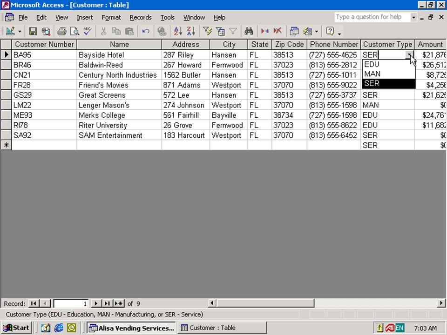Switch to Alisa Vending Services taskbar button
Image resolution: width=447 pixels, height=335 pixels.
tap(131, 328)
